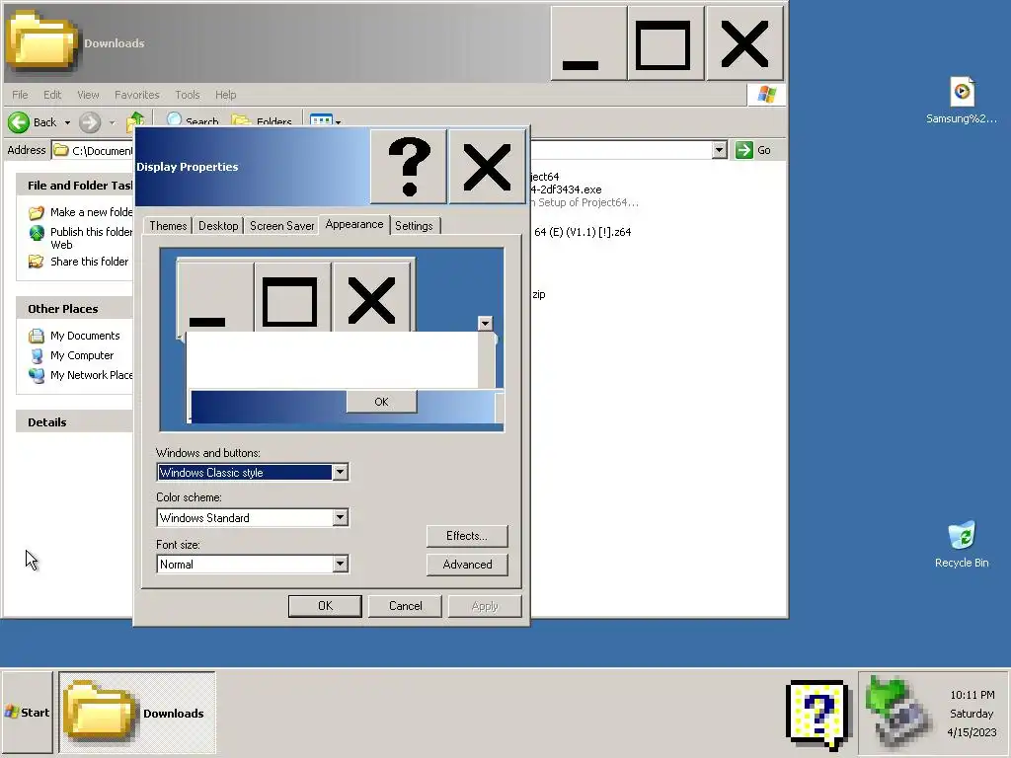Click the appearance preview thumbnail area
The height and width of the screenshot is (758, 1011).
point(332,340)
